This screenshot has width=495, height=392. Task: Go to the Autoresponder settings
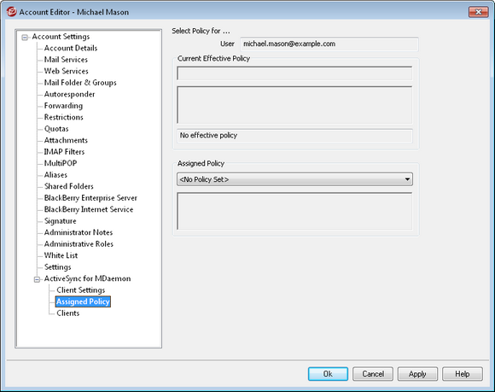[x=69, y=94]
